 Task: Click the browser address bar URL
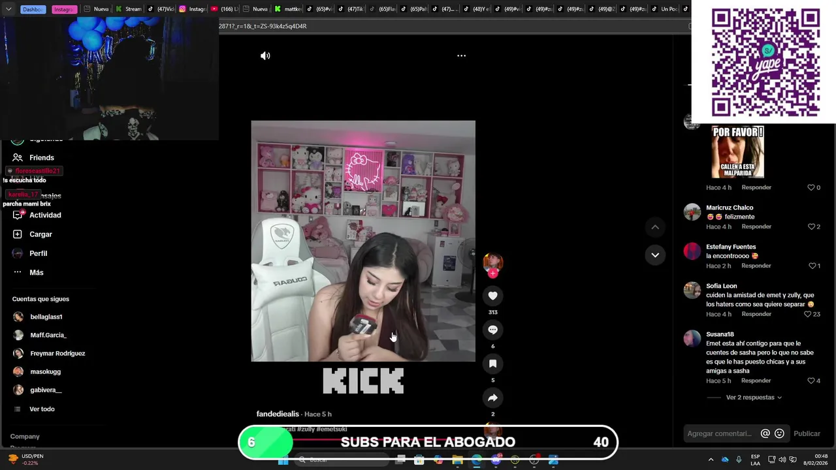click(x=263, y=26)
